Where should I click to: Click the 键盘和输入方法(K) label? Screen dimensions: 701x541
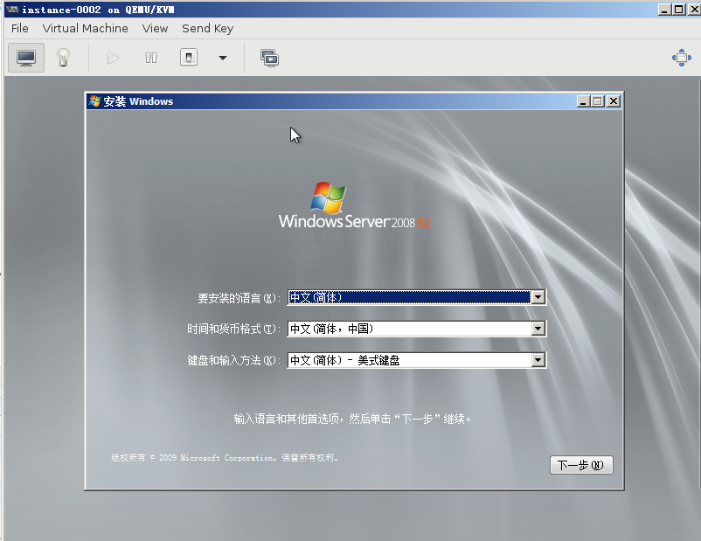coord(233,360)
